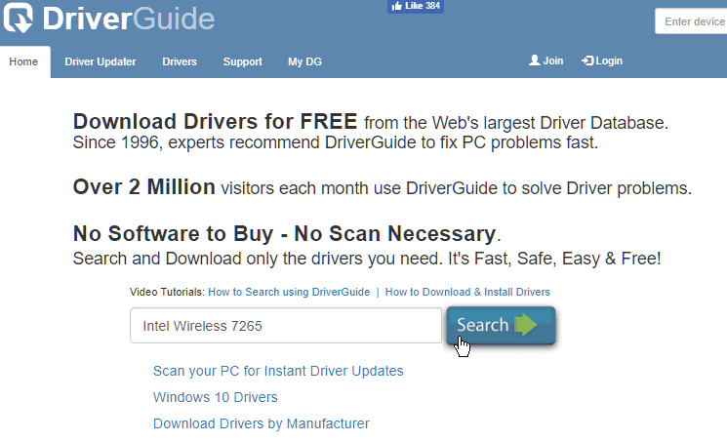Click the blue Search button
This screenshot has width=727, height=441.
[x=501, y=325]
